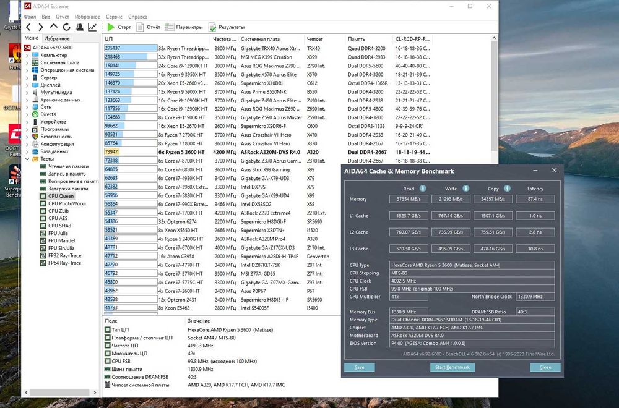Open Отчёт report toolbar button

(x=149, y=27)
